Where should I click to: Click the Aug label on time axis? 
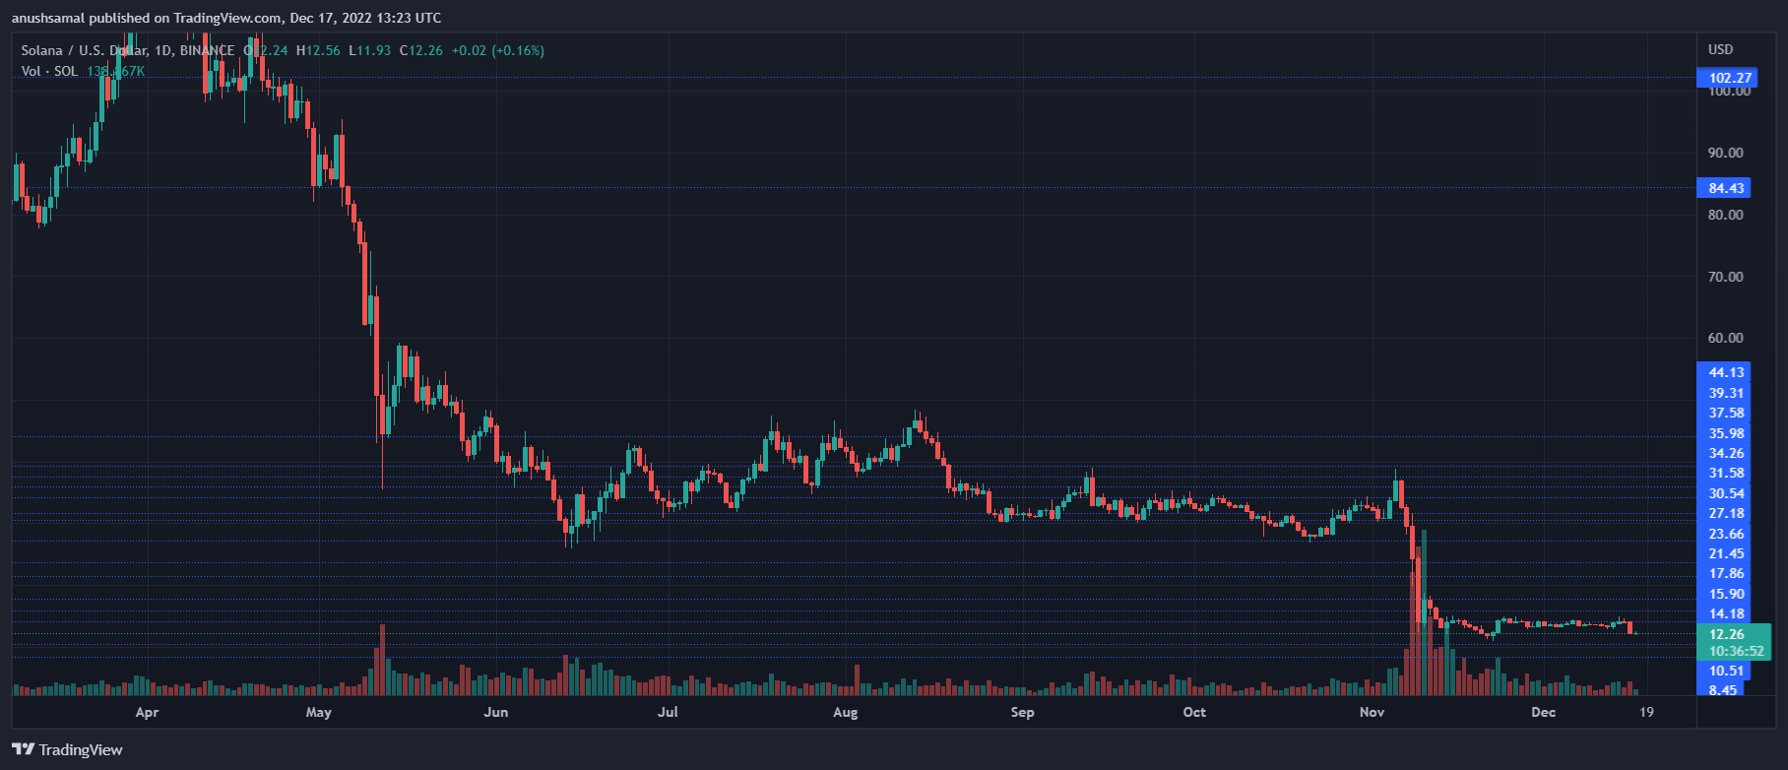(845, 712)
